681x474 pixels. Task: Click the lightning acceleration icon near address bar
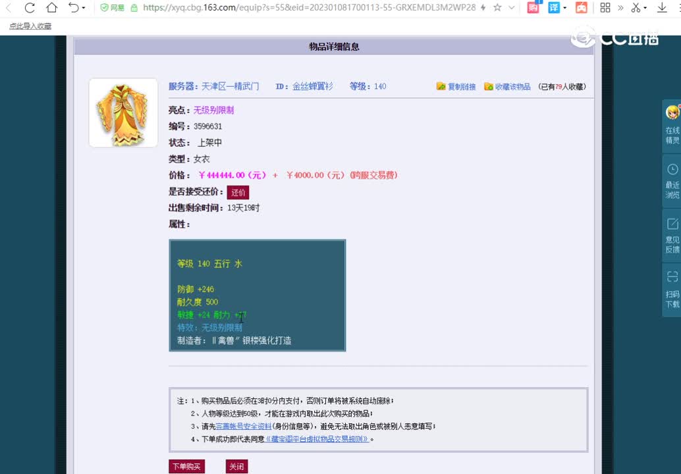pos(483,9)
